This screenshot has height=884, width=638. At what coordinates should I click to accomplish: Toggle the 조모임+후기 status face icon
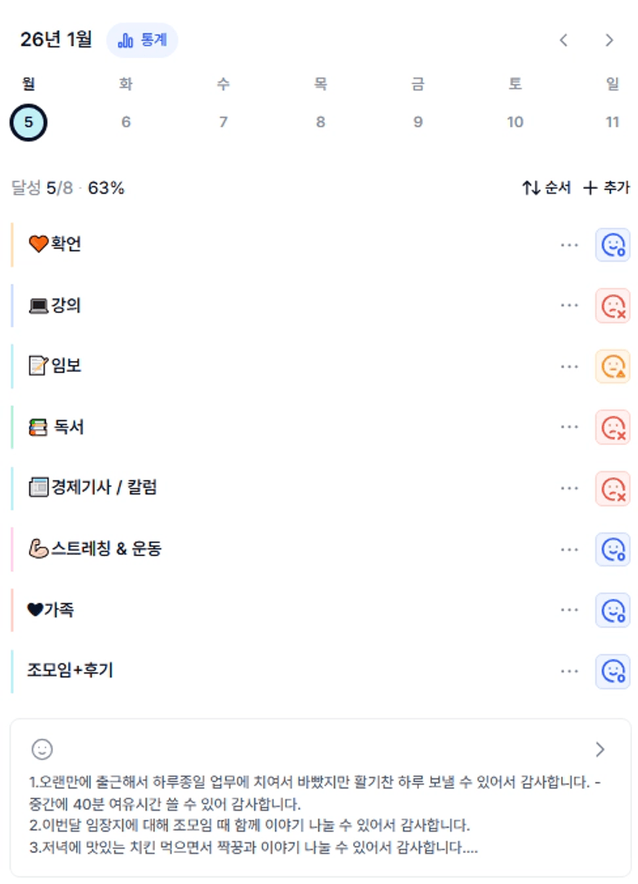click(613, 671)
